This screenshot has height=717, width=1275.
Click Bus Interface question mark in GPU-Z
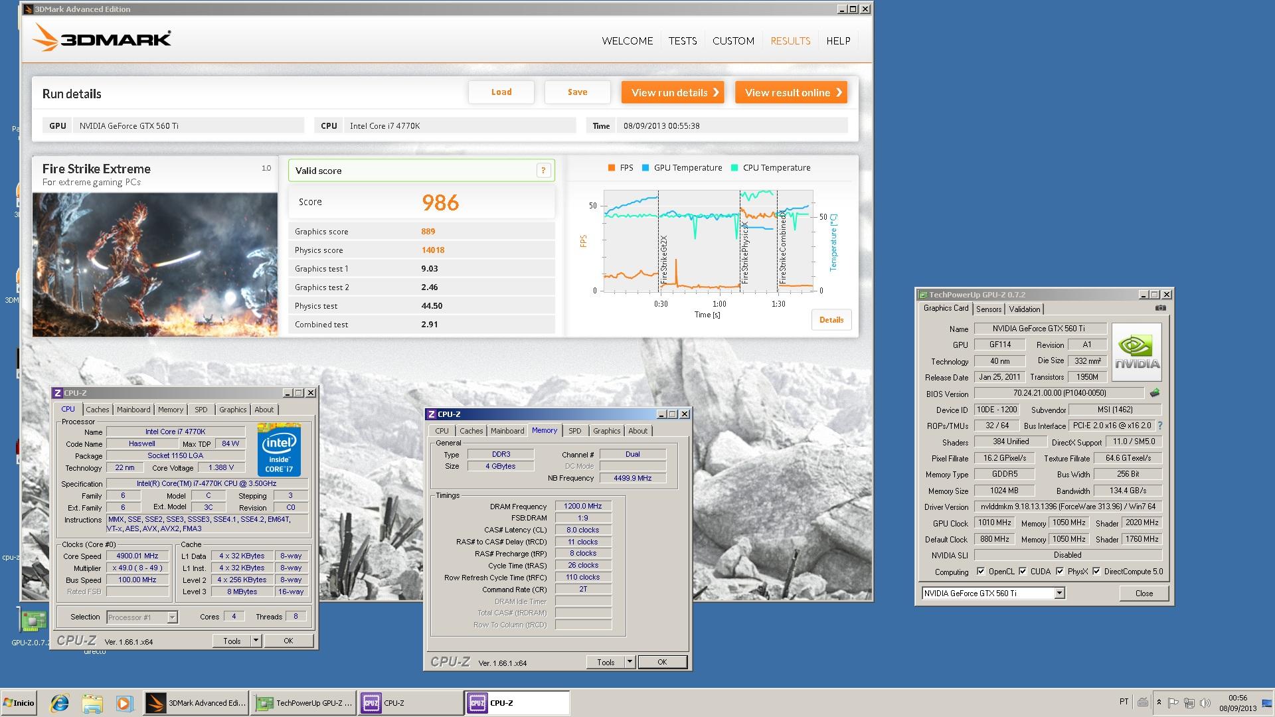pyautogui.click(x=1159, y=426)
